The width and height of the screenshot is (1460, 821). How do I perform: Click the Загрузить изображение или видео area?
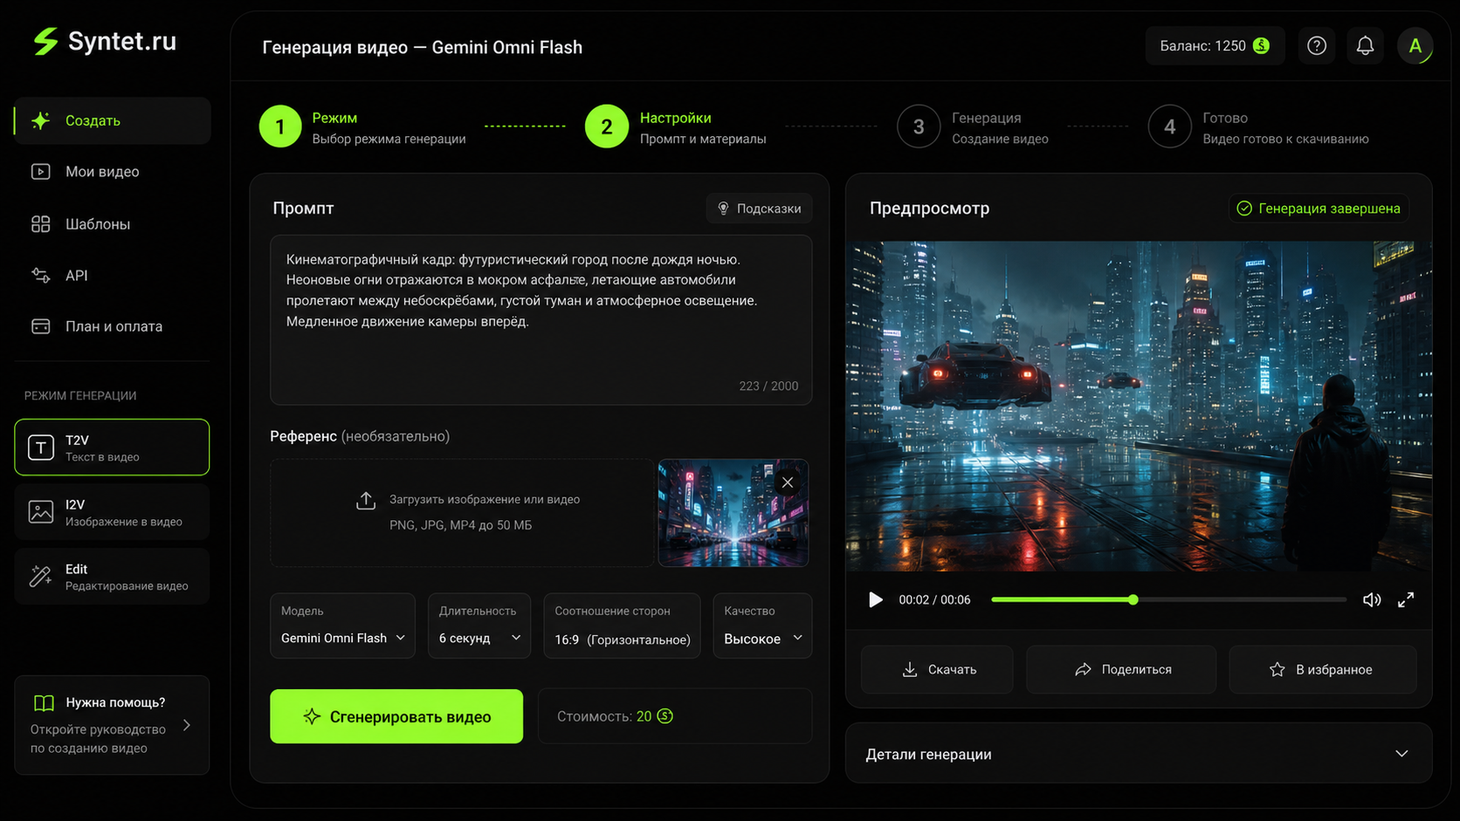click(x=462, y=513)
